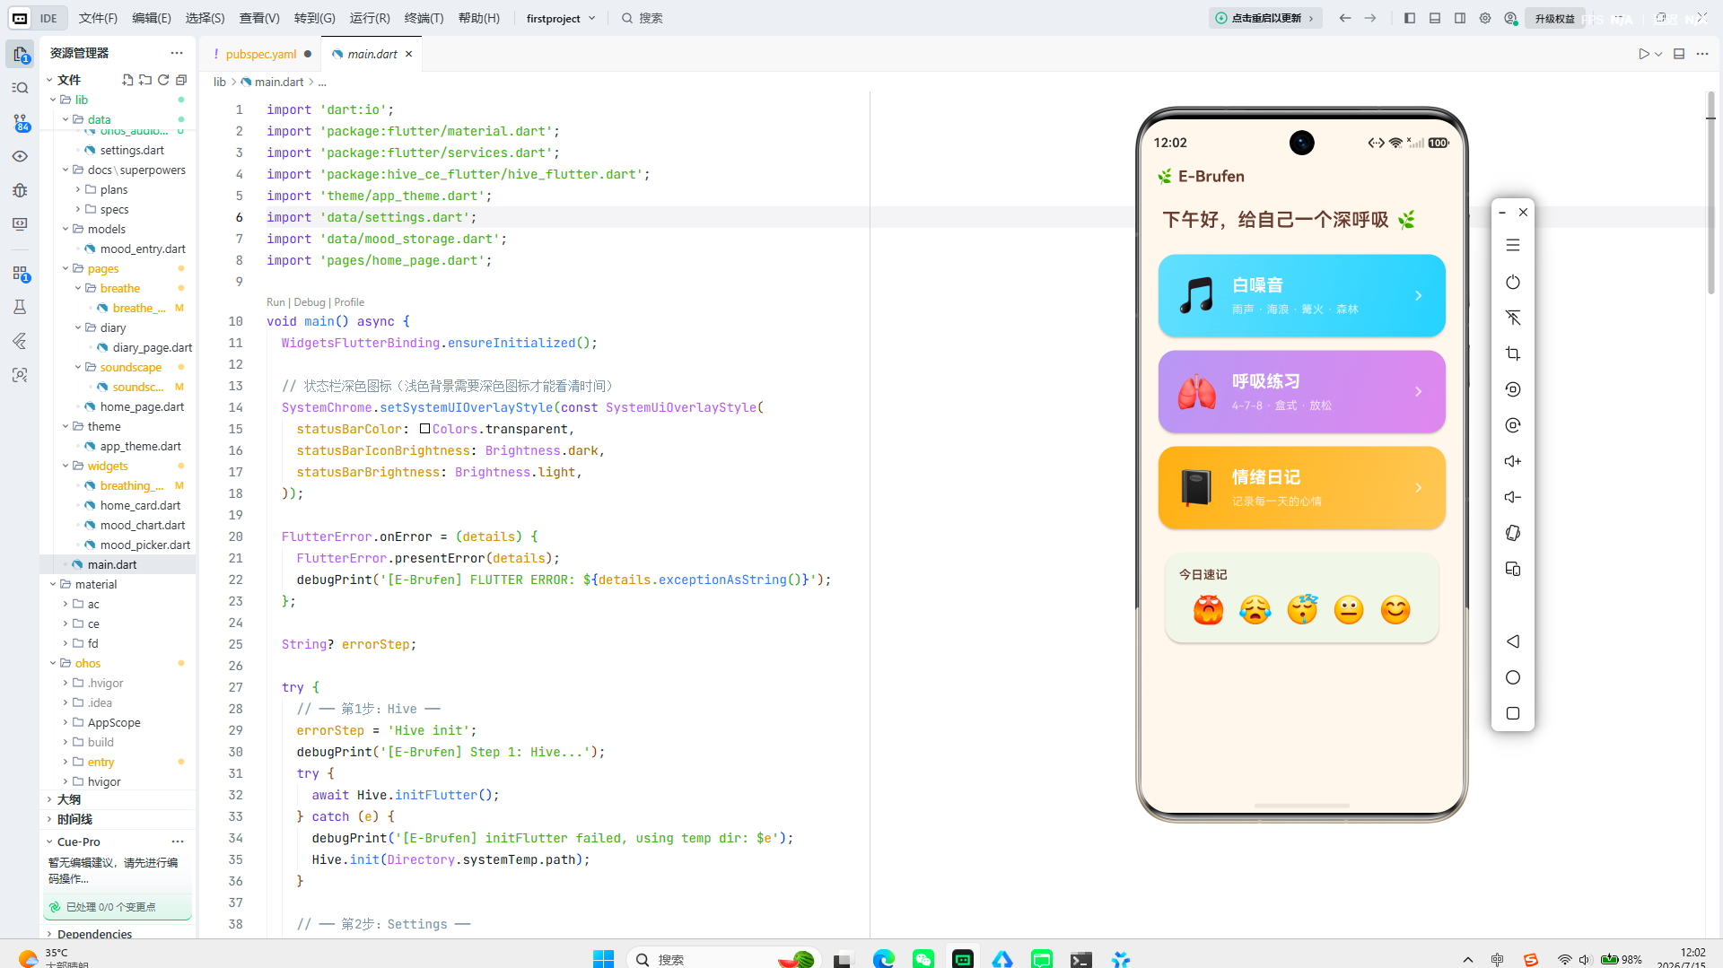Image resolution: width=1723 pixels, height=968 pixels.
Task: Click the emulator shake device icon
Action: (x=1513, y=533)
